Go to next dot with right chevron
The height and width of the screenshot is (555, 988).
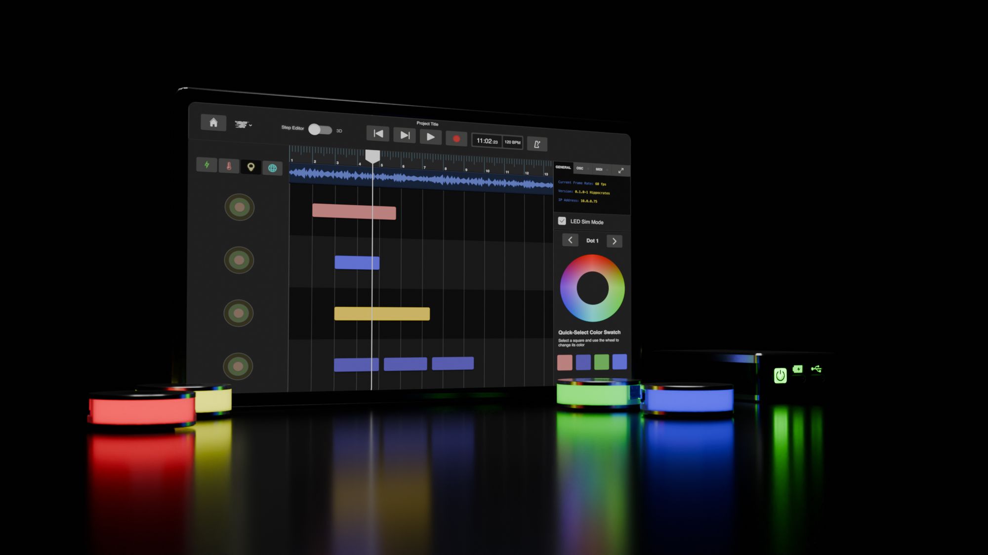(x=614, y=241)
